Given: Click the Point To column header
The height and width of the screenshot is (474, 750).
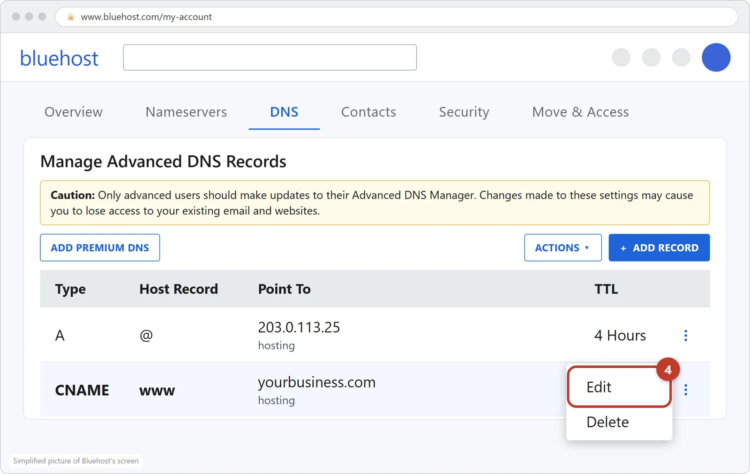Looking at the screenshot, I should point(285,289).
